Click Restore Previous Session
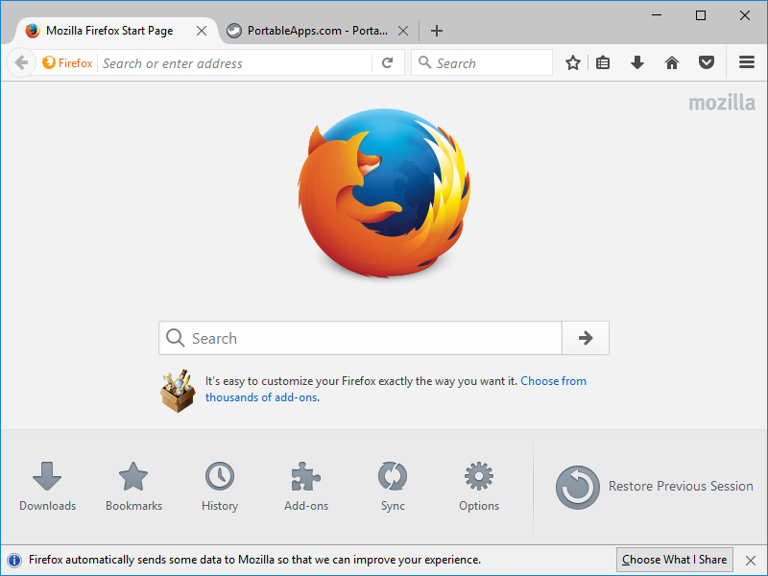 [x=655, y=487]
